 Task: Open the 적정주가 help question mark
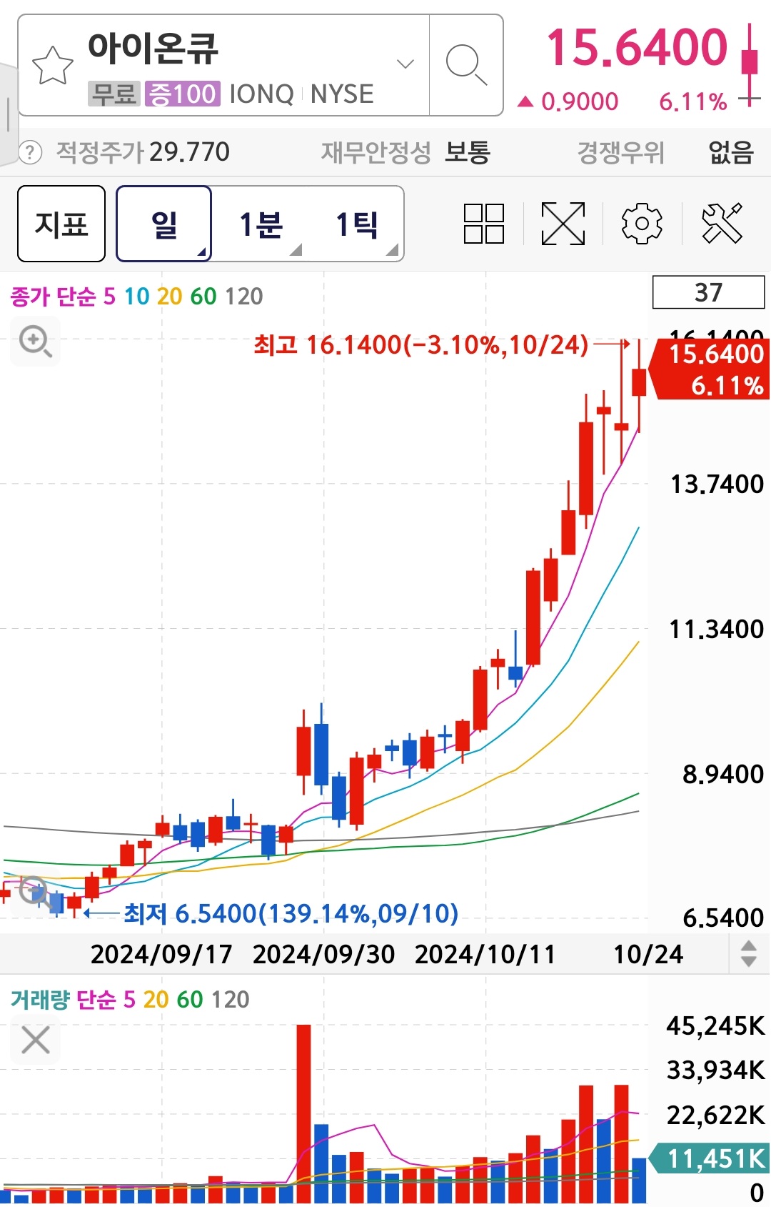[x=30, y=152]
